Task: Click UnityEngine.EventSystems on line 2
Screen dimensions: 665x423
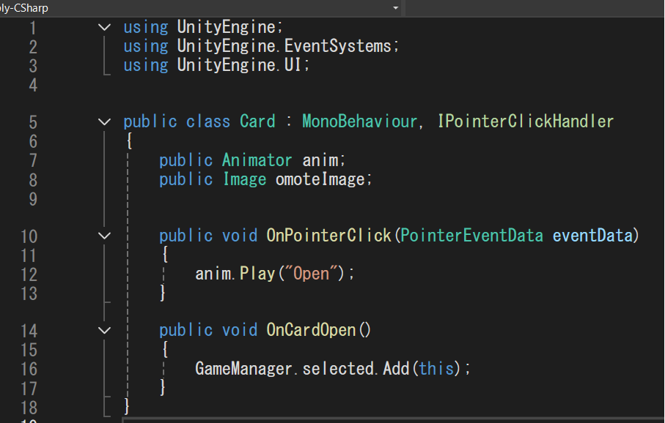Action: pyautogui.click(x=284, y=46)
